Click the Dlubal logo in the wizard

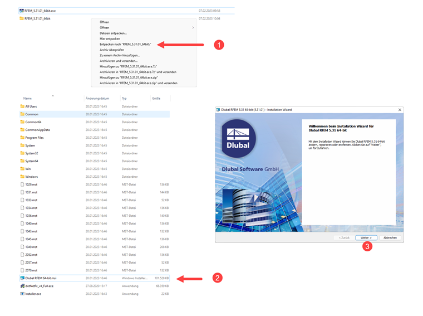238,139
